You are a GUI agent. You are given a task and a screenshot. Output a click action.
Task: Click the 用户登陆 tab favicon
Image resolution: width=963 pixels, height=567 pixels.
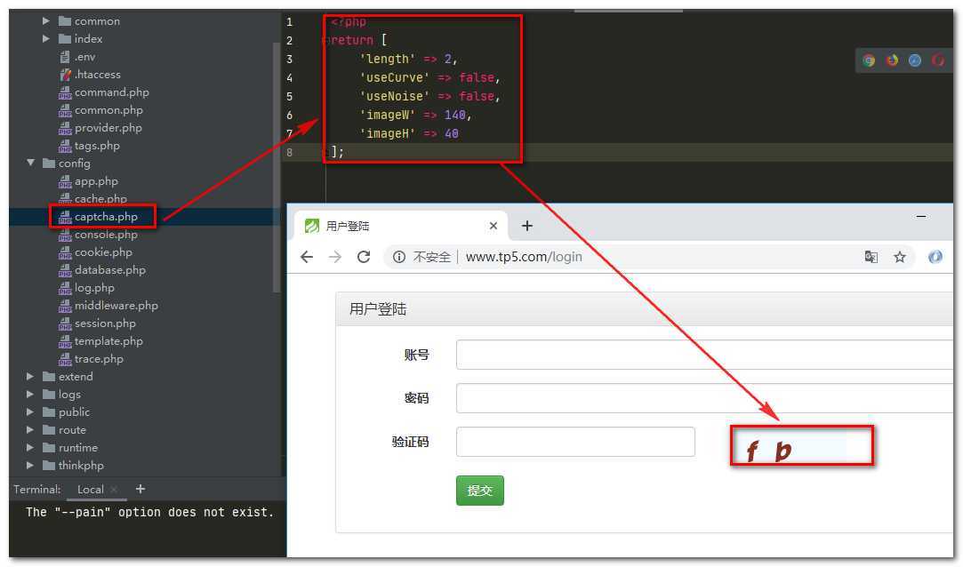(312, 226)
